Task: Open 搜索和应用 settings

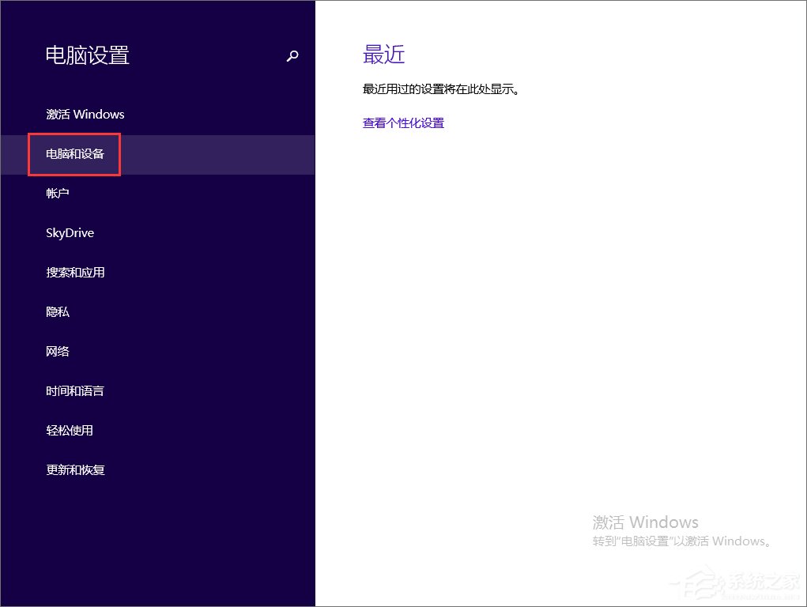Action: [x=74, y=272]
